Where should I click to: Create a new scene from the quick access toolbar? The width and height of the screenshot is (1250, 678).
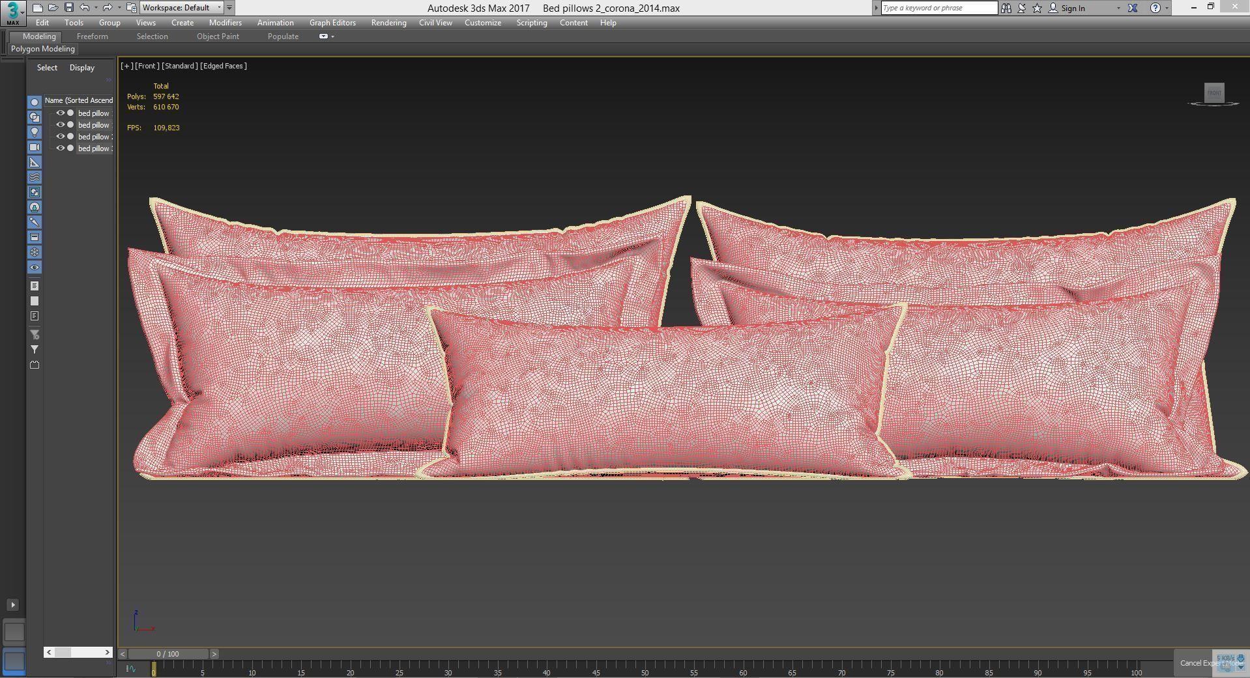point(37,8)
